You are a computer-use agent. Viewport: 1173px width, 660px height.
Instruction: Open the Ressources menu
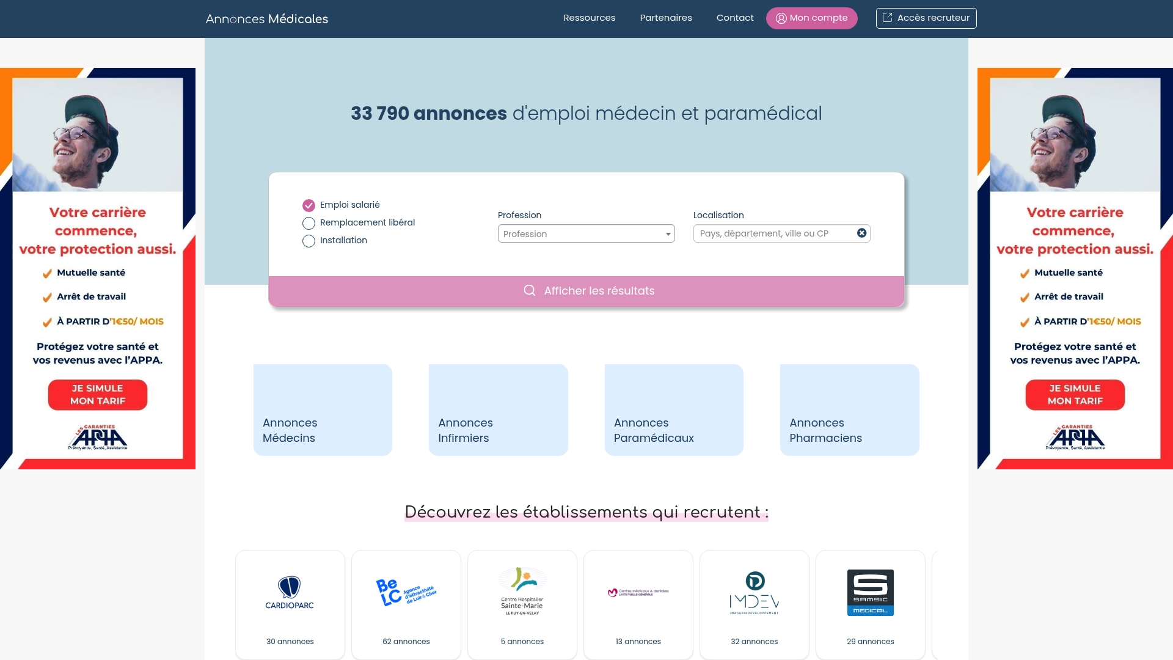click(589, 18)
